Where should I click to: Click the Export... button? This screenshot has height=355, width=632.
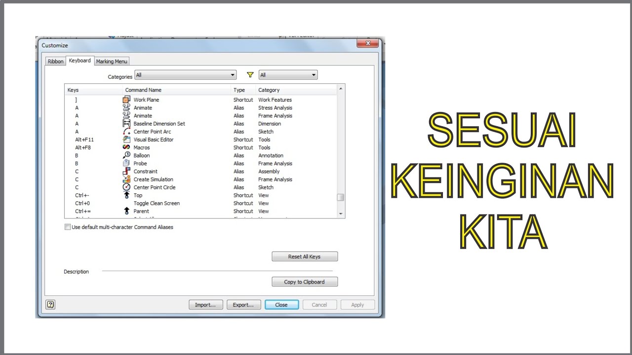[243, 305]
